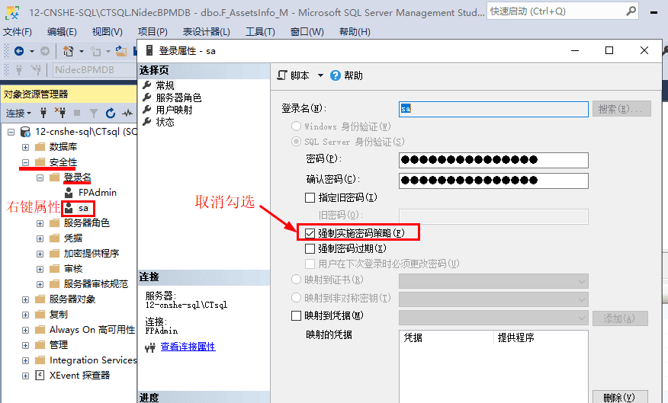This screenshot has width=668, height=403.
Task: Open activity monitor pulse icon
Action: pos(127,113)
